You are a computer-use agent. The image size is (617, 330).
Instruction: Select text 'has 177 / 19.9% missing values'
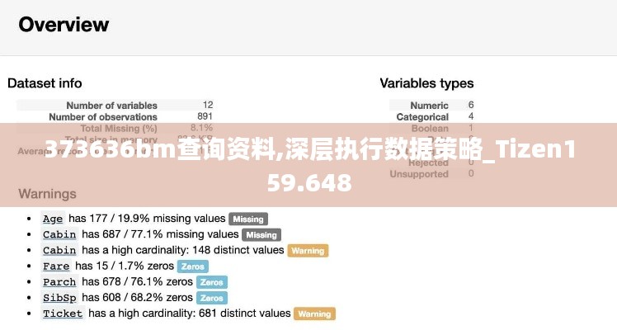[147, 219]
